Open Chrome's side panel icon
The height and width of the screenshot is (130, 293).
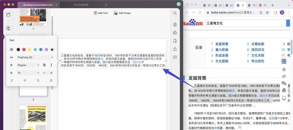click(275, 13)
